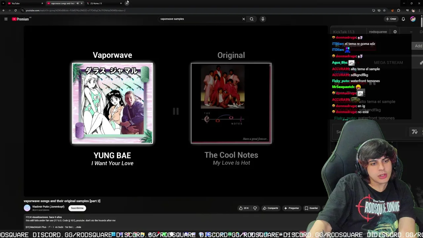Open the Vladimir Putin (Jummkopf) channel name
This screenshot has height=238, width=423.
[48, 207]
